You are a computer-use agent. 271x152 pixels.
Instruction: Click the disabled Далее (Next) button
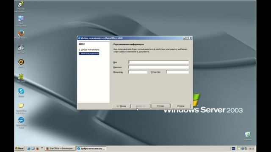pyautogui.click(x=141, y=106)
